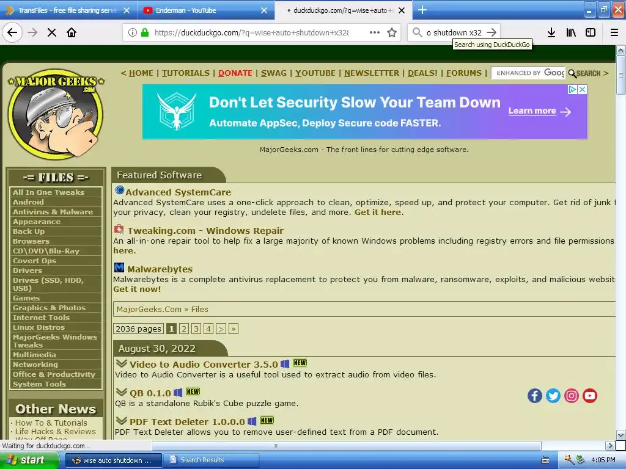Click the Windows start button
Screen dimensions: 626x469
29,460
